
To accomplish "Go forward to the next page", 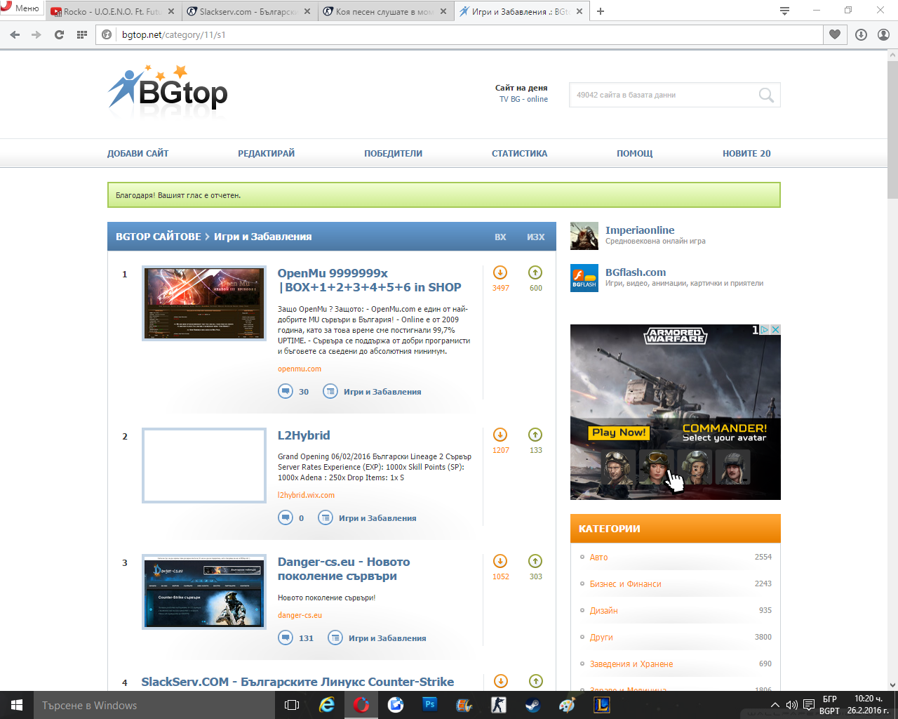I will click(x=36, y=34).
